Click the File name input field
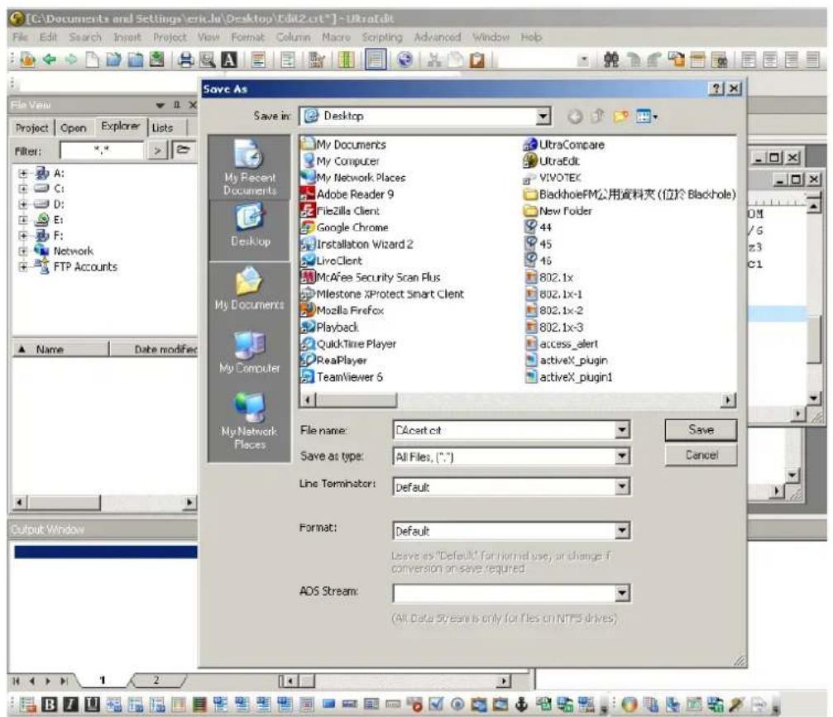The image size is (833, 717). tap(504, 430)
